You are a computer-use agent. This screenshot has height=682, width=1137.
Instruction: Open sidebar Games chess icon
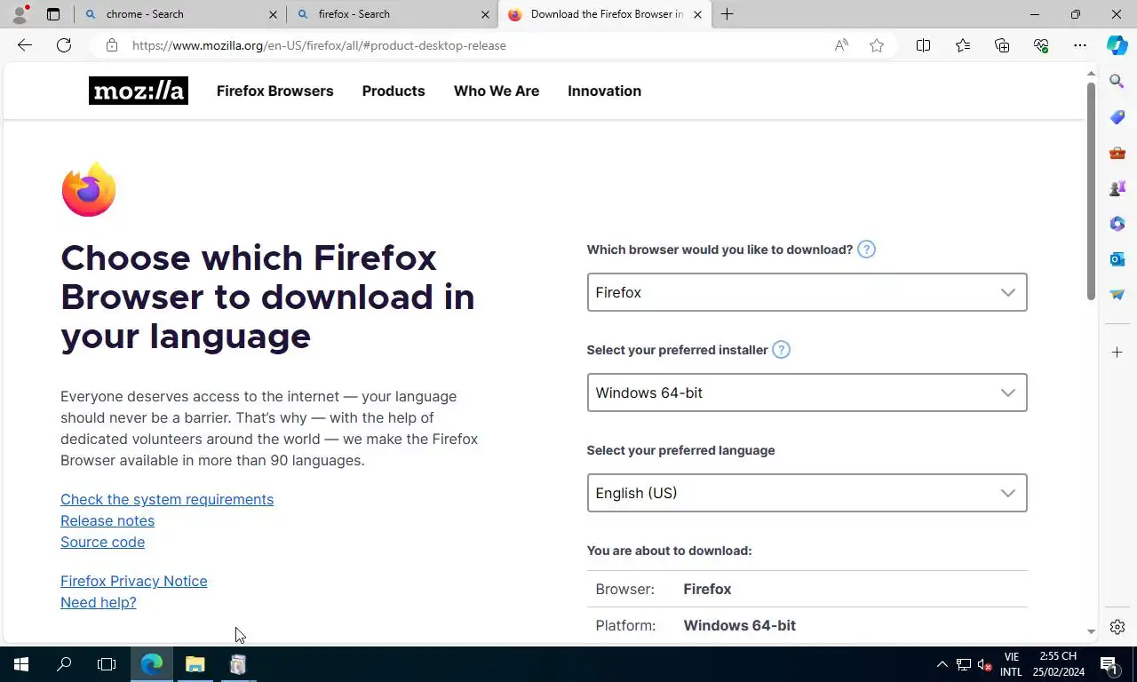(1117, 188)
